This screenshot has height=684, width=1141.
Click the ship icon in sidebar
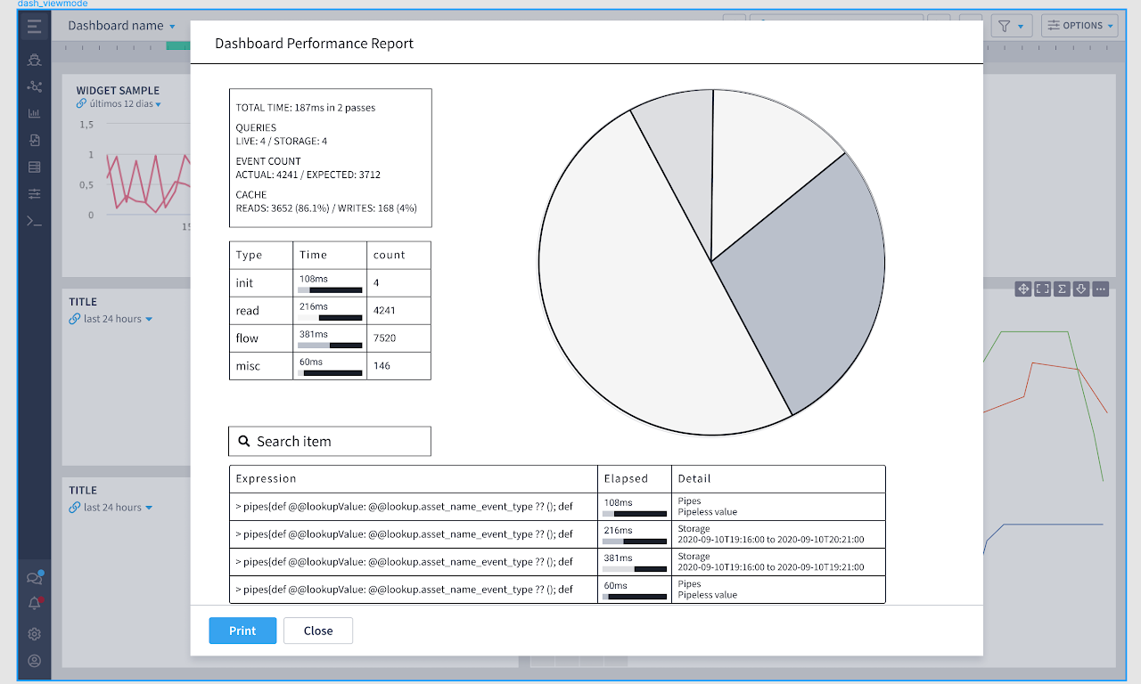coord(34,61)
